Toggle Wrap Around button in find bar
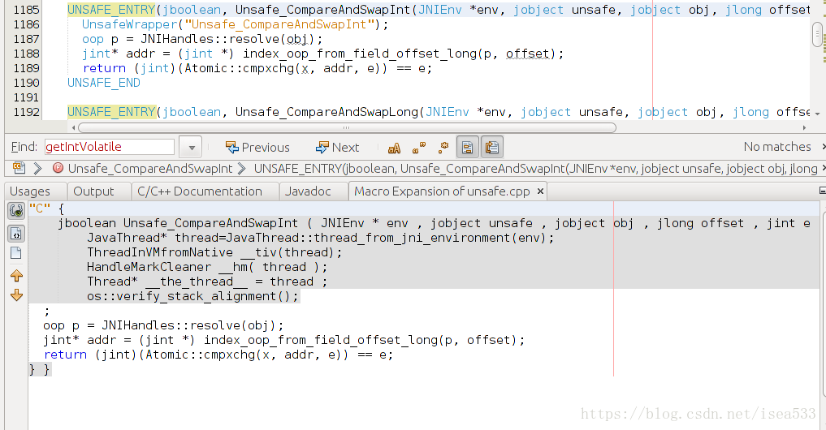Image resolution: width=826 pixels, height=430 pixels. click(x=492, y=148)
